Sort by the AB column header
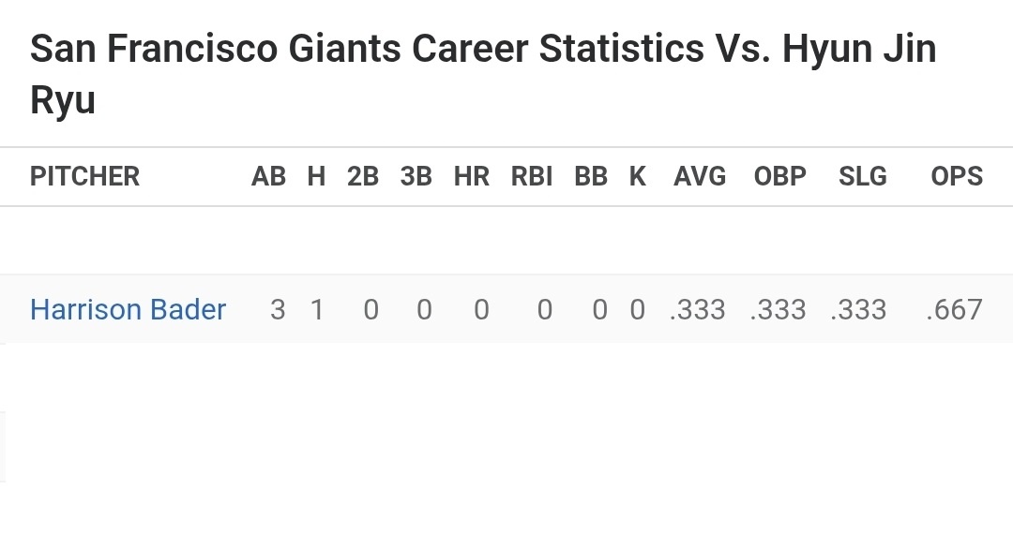The width and height of the screenshot is (1013, 549). click(268, 176)
